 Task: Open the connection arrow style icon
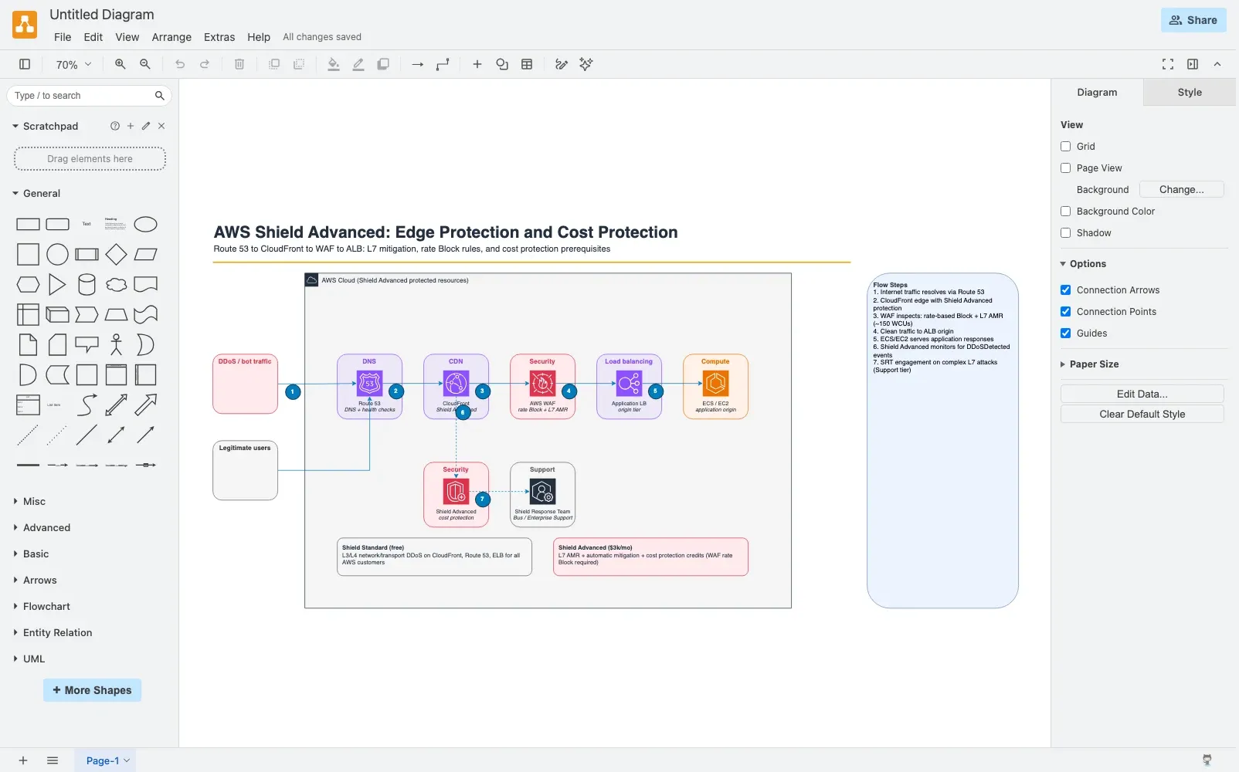[x=418, y=65]
